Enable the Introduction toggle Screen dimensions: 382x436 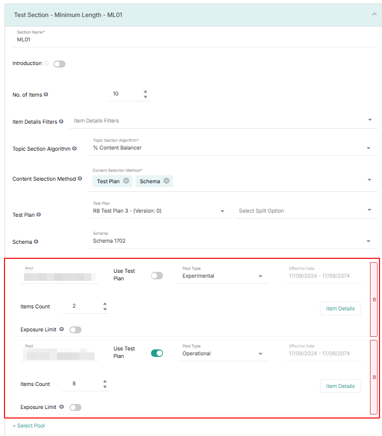pyautogui.click(x=59, y=64)
